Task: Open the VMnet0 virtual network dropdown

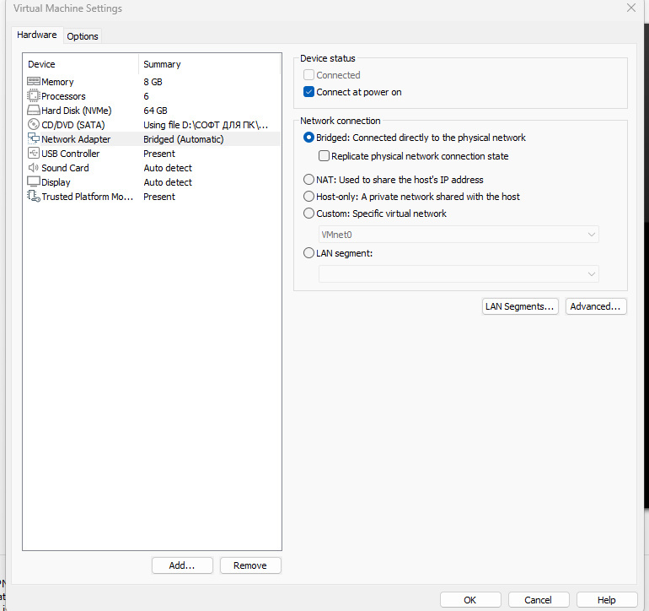Action: click(x=459, y=235)
